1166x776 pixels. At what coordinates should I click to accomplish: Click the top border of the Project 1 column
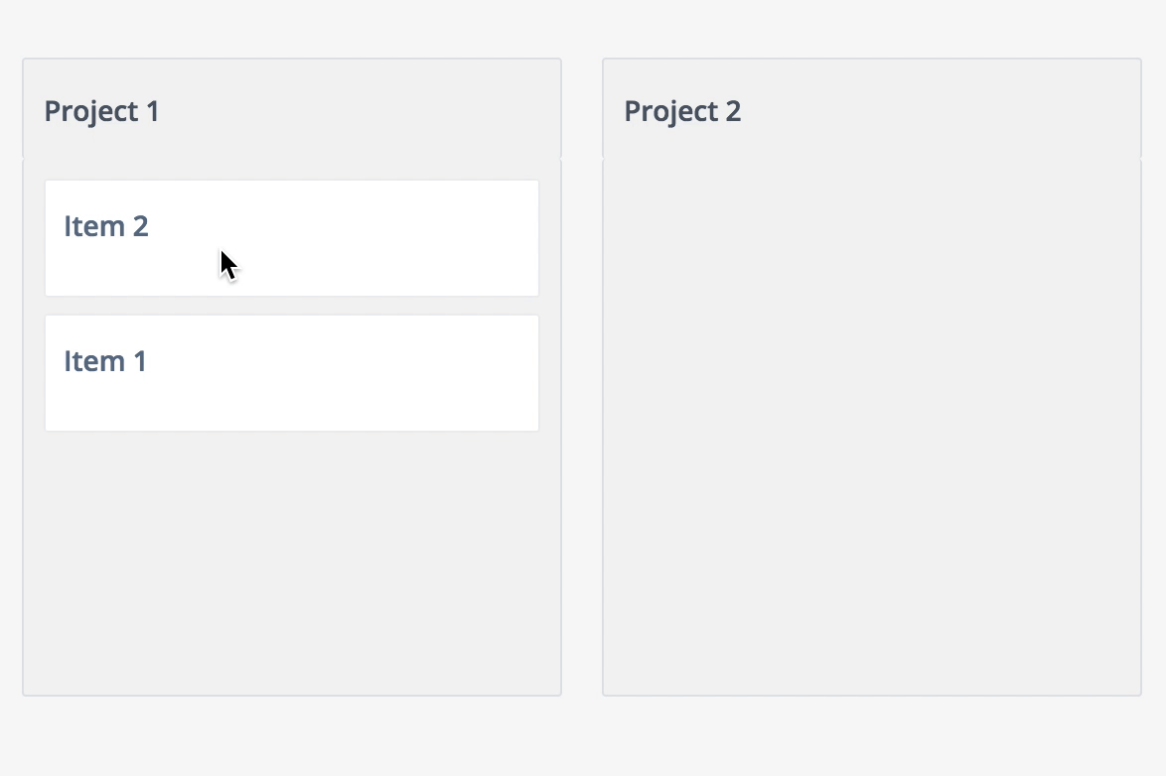click(292, 60)
